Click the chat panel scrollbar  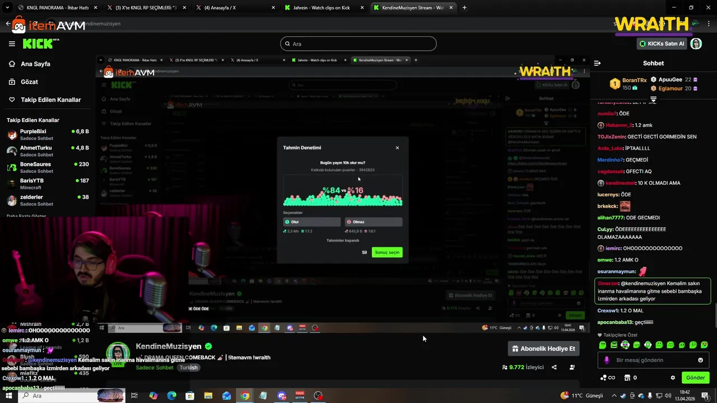(x=715, y=316)
